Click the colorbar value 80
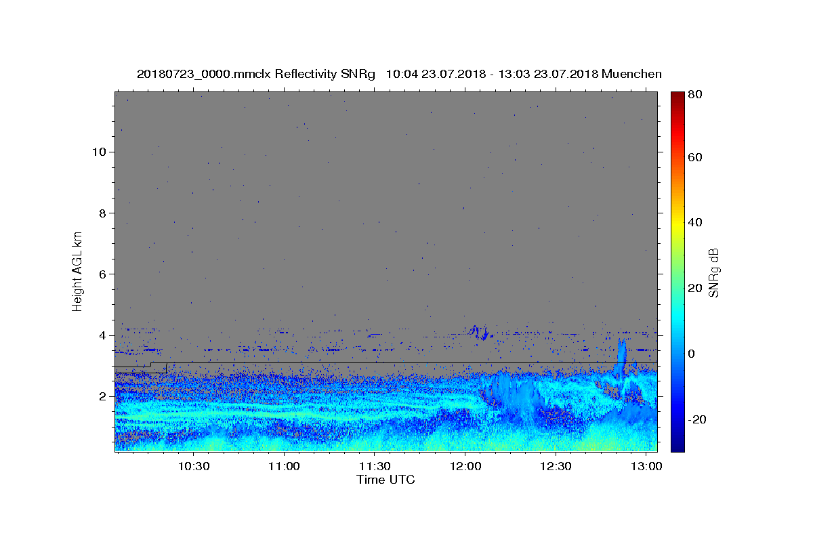 pos(694,95)
